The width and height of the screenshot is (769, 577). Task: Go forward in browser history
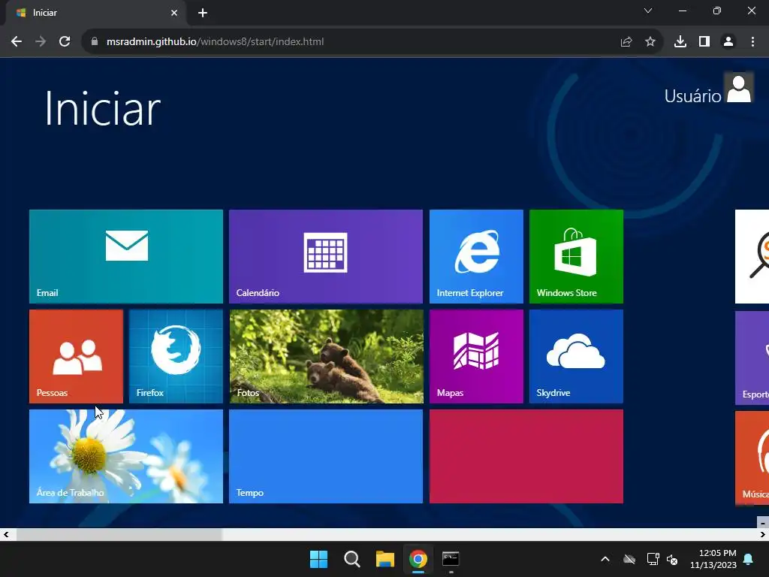(41, 42)
